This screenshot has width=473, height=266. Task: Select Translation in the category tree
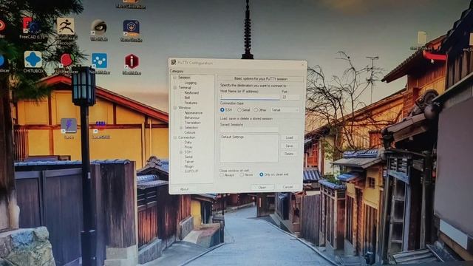[192, 123]
